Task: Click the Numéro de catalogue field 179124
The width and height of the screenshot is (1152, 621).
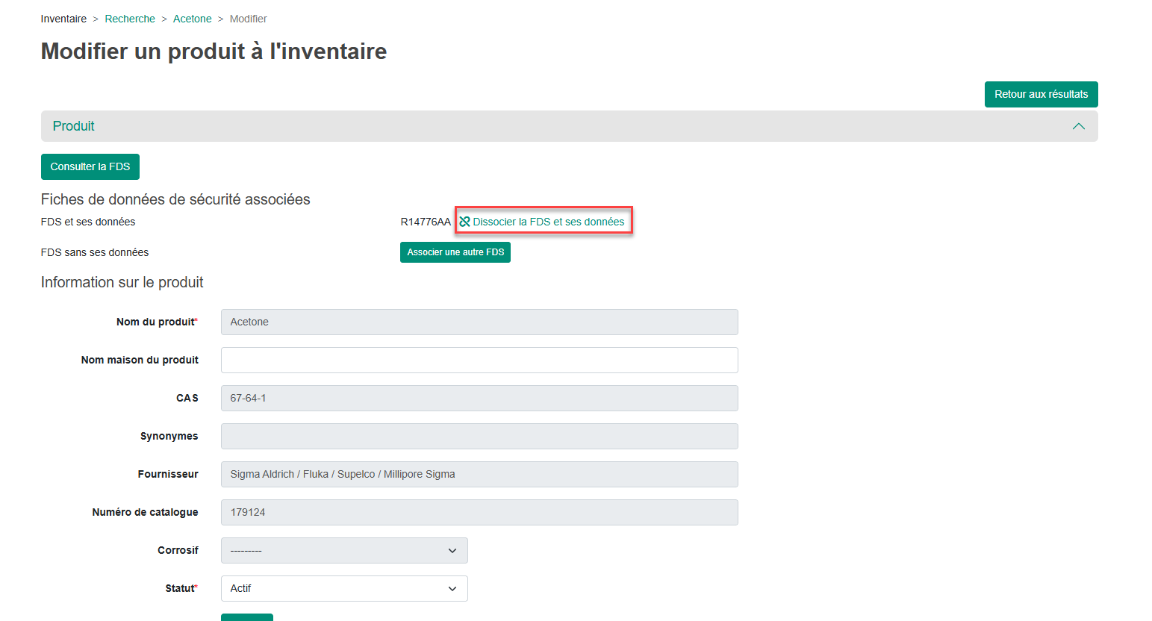Action: pyautogui.click(x=479, y=512)
